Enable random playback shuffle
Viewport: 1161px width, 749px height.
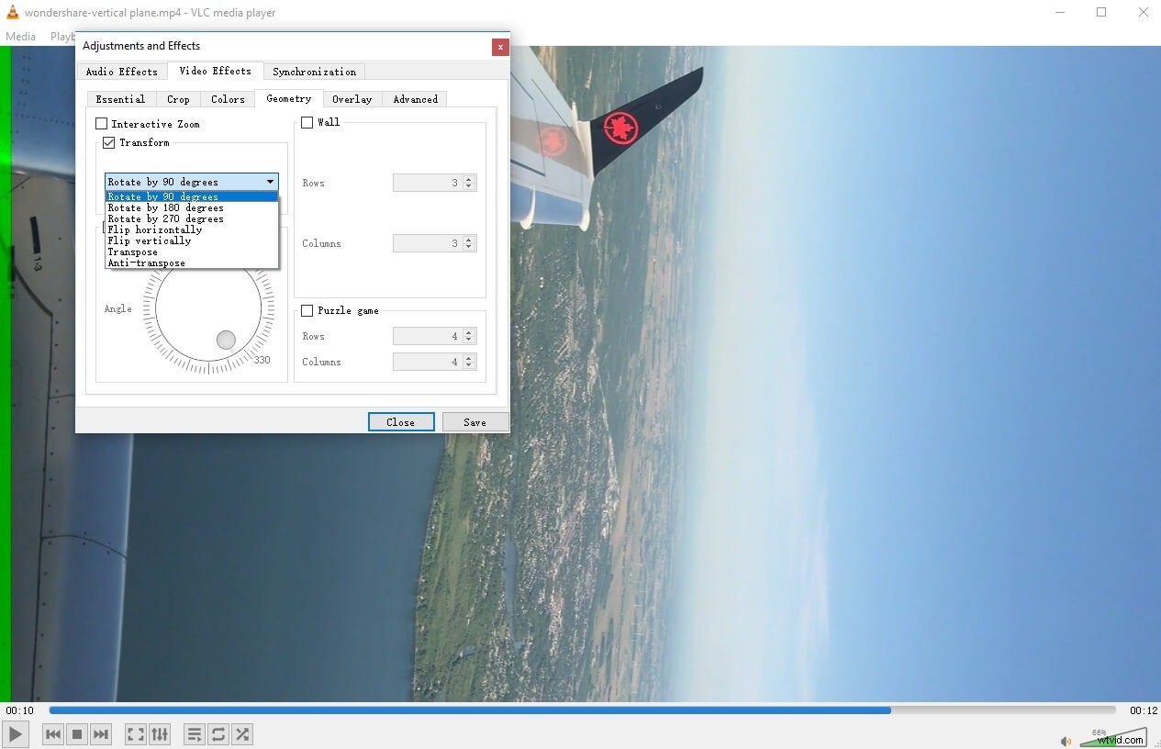[242, 733]
